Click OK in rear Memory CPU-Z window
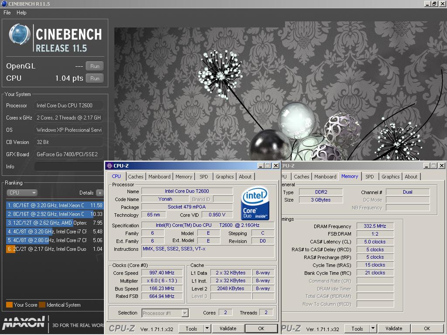The height and width of the screenshot is (335, 447). [x=427, y=328]
